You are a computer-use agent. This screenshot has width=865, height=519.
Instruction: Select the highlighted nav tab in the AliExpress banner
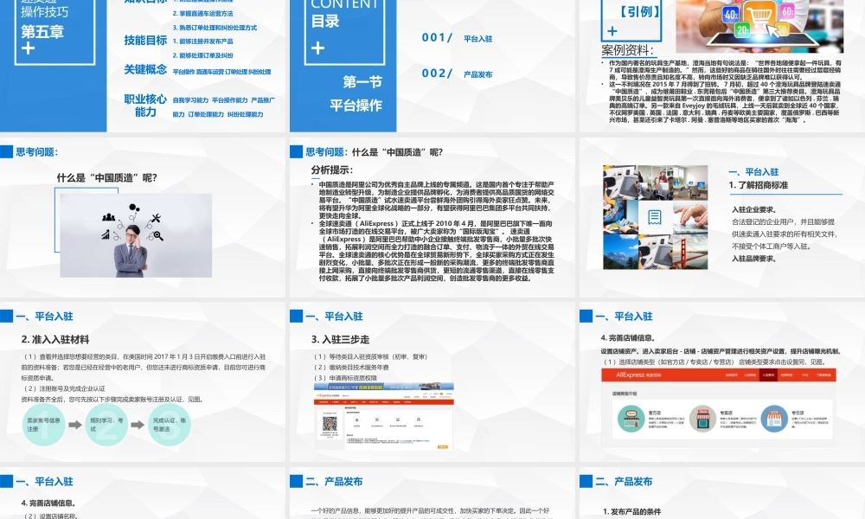tap(766, 375)
